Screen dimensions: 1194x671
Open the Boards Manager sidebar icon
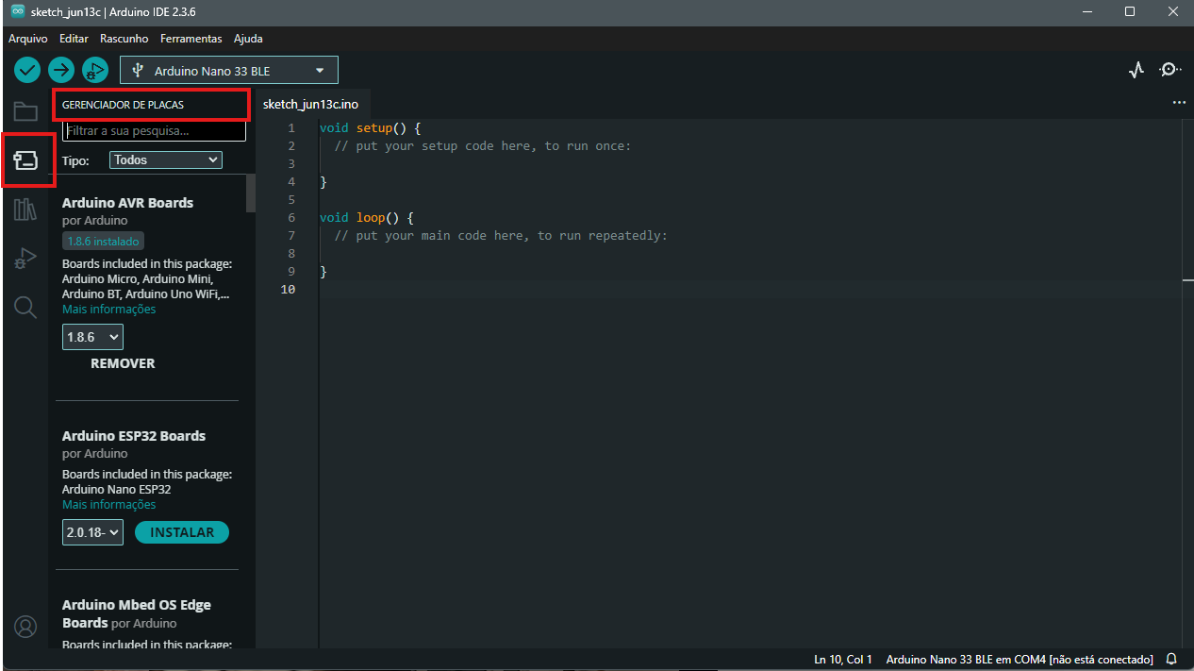25,160
